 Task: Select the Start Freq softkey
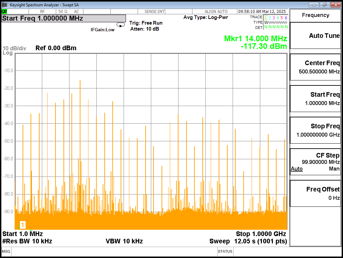point(315,98)
